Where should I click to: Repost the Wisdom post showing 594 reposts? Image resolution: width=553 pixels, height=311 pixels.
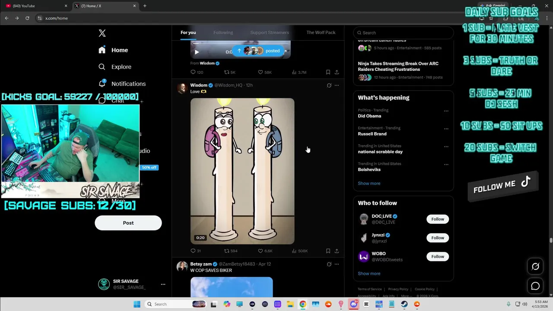[x=231, y=251]
